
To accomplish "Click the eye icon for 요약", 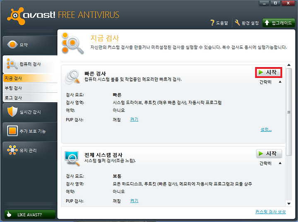I will pos(12,44).
